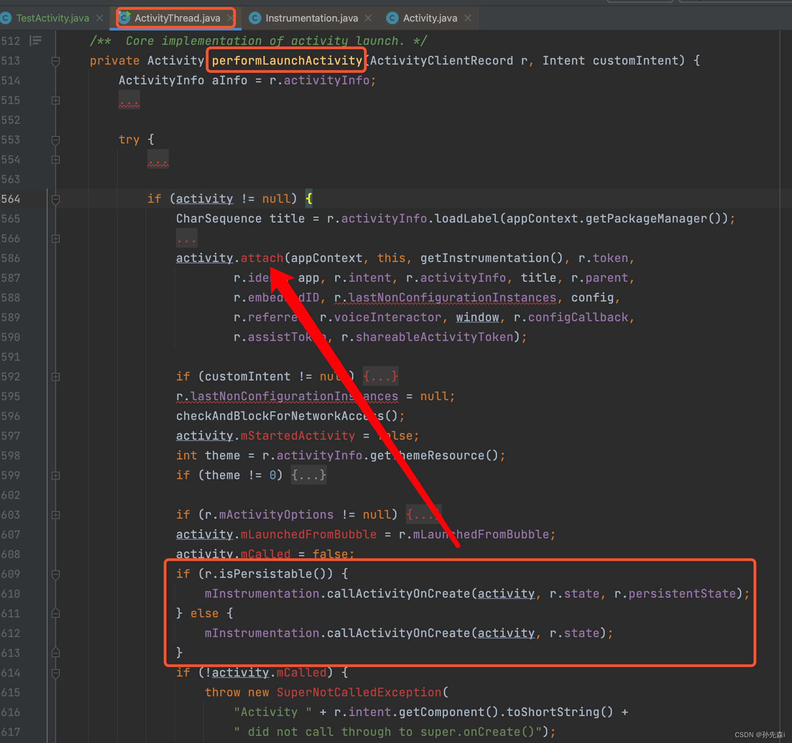
Task: Close the TestActivity.java tab
Action: coord(100,18)
